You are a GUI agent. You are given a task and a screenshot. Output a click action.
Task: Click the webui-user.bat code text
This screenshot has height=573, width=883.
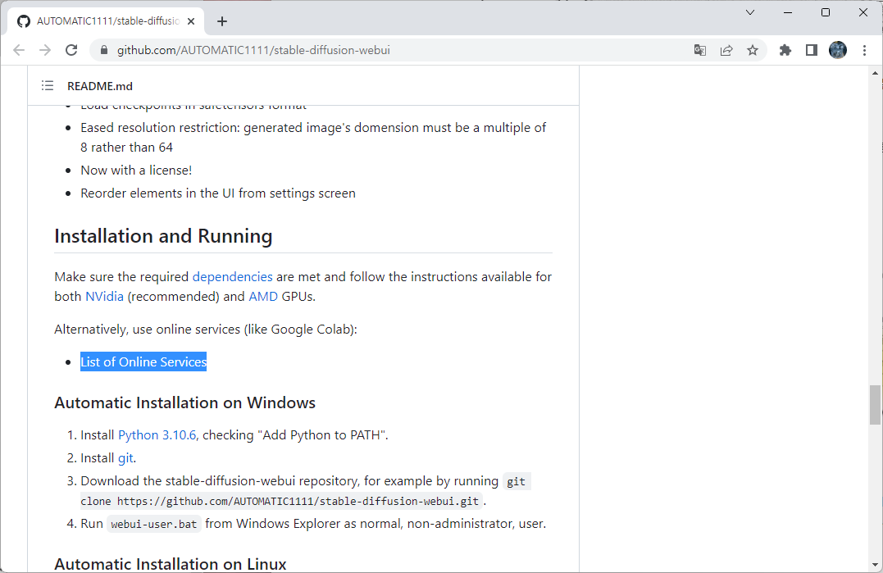(x=154, y=524)
